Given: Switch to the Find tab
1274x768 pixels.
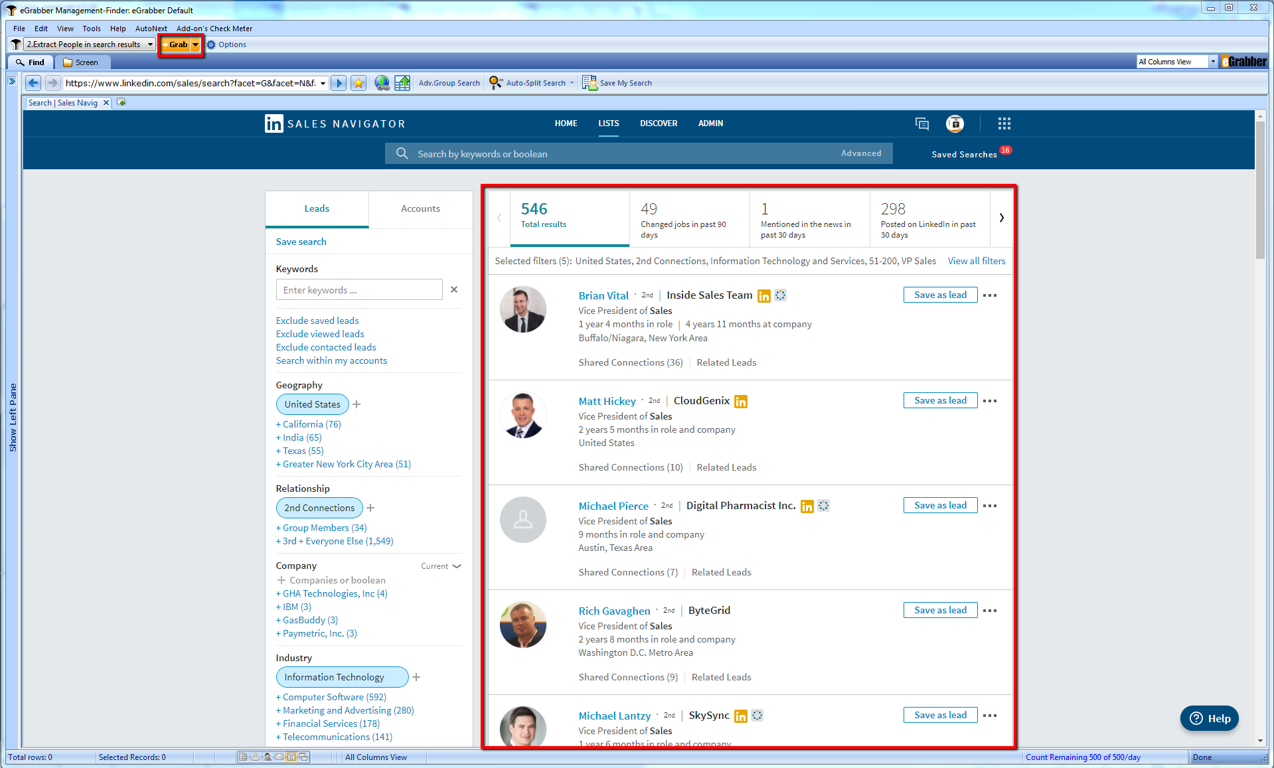Looking at the screenshot, I should point(31,62).
